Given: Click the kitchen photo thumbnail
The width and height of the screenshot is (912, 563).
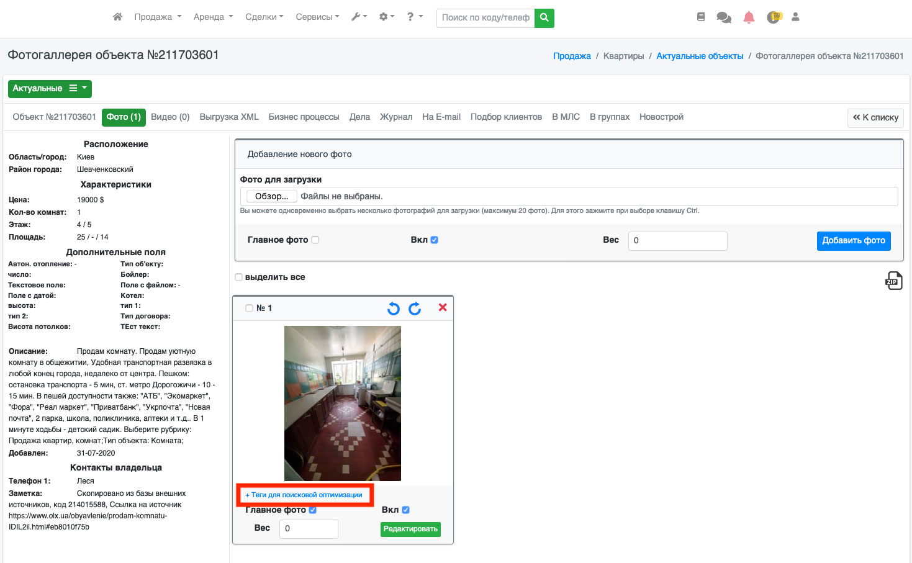Looking at the screenshot, I should click(342, 403).
